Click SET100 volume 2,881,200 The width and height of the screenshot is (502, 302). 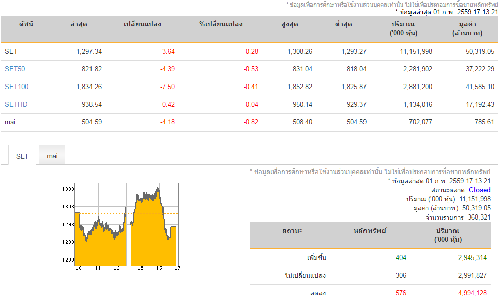pos(418,87)
